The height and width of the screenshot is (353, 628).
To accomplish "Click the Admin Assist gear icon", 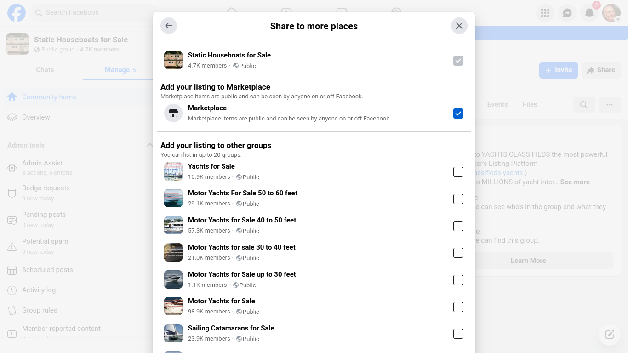I will [x=12, y=168].
